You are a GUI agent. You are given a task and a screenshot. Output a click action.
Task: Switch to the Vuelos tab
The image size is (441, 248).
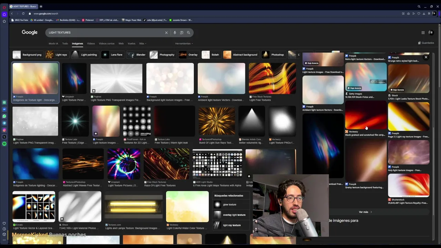(x=132, y=43)
